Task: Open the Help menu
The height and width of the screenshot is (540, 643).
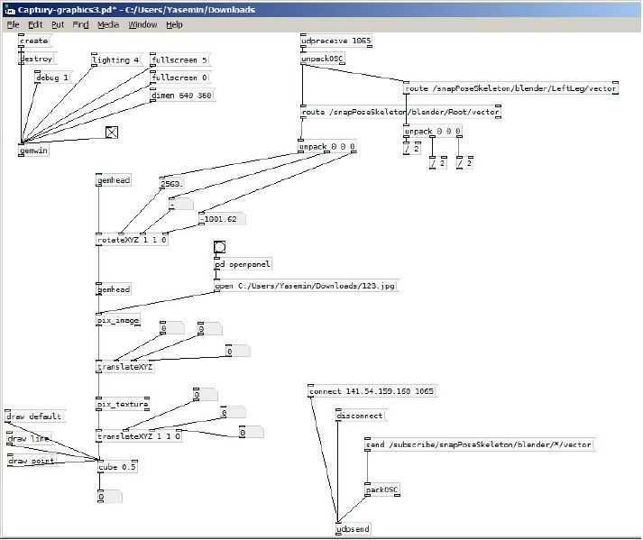Action: pyautogui.click(x=174, y=24)
